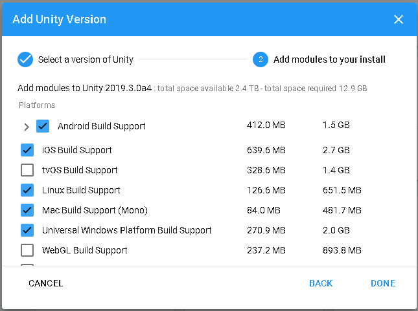Click the Linux Build Support label

click(x=81, y=190)
